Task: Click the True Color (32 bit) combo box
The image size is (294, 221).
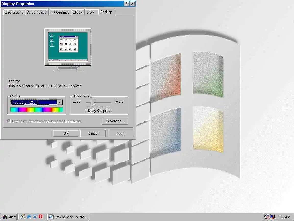Action: pyautogui.click(x=36, y=102)
